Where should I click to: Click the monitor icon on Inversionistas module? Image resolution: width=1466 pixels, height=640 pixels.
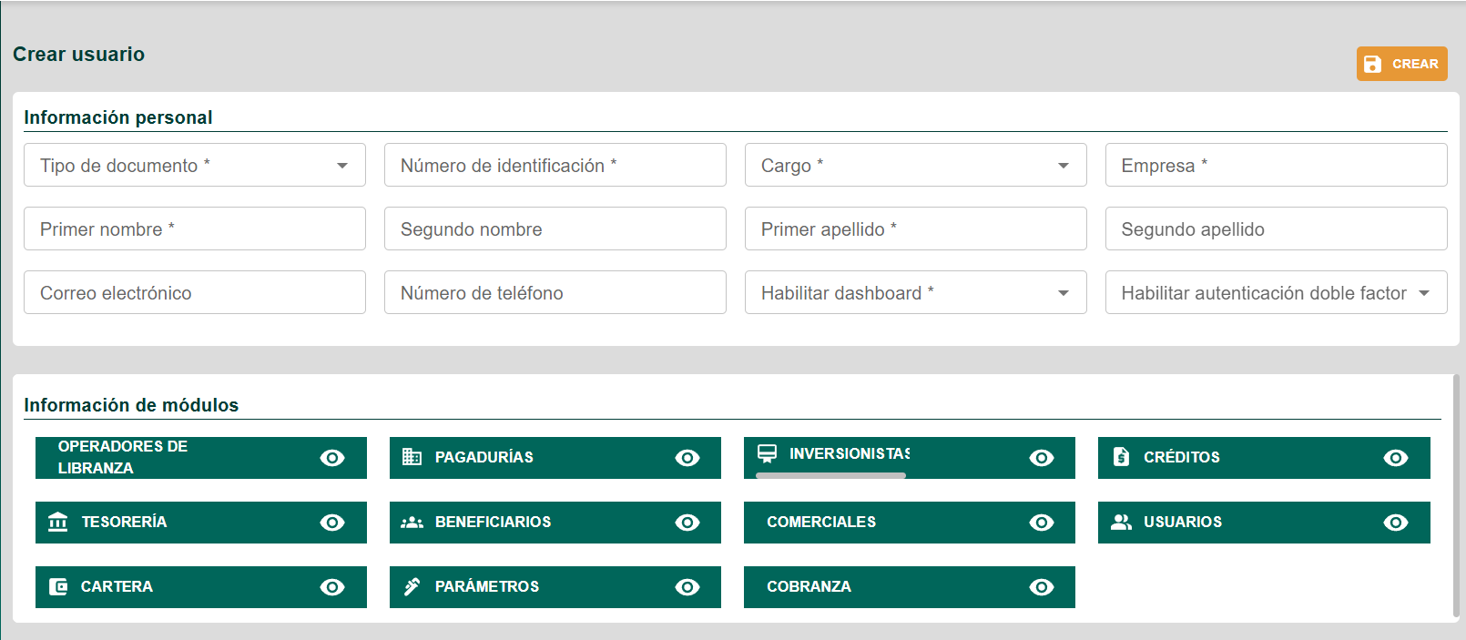coord(768,453)
